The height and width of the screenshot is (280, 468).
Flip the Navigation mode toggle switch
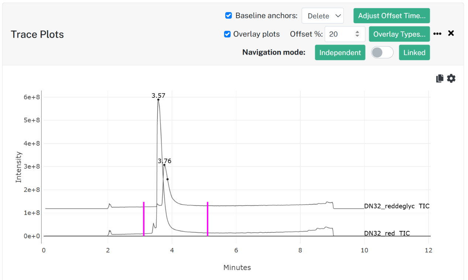382,52
